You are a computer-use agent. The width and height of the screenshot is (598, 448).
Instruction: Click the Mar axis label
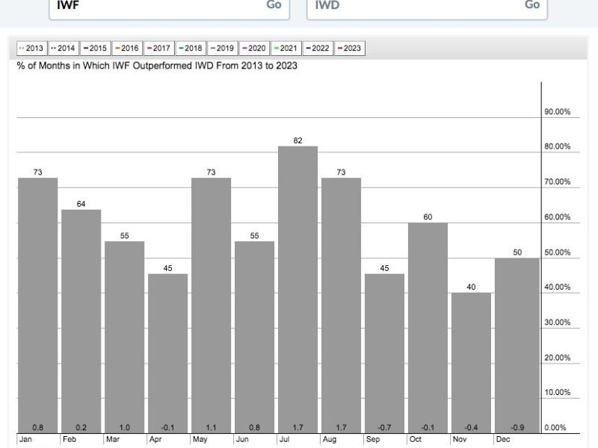113,439
